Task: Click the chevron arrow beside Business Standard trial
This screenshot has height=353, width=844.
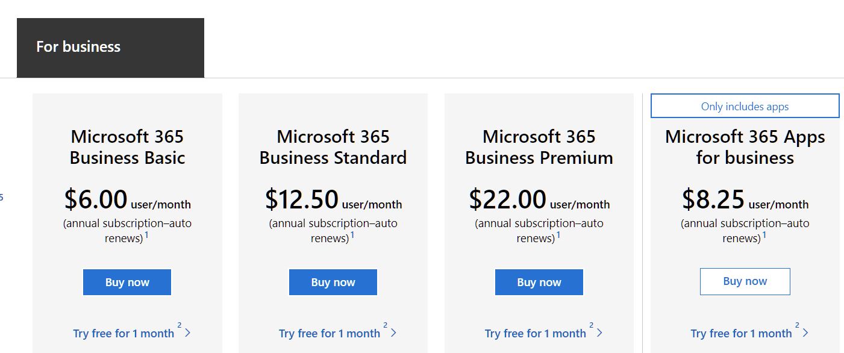Action: click(394, 333)
